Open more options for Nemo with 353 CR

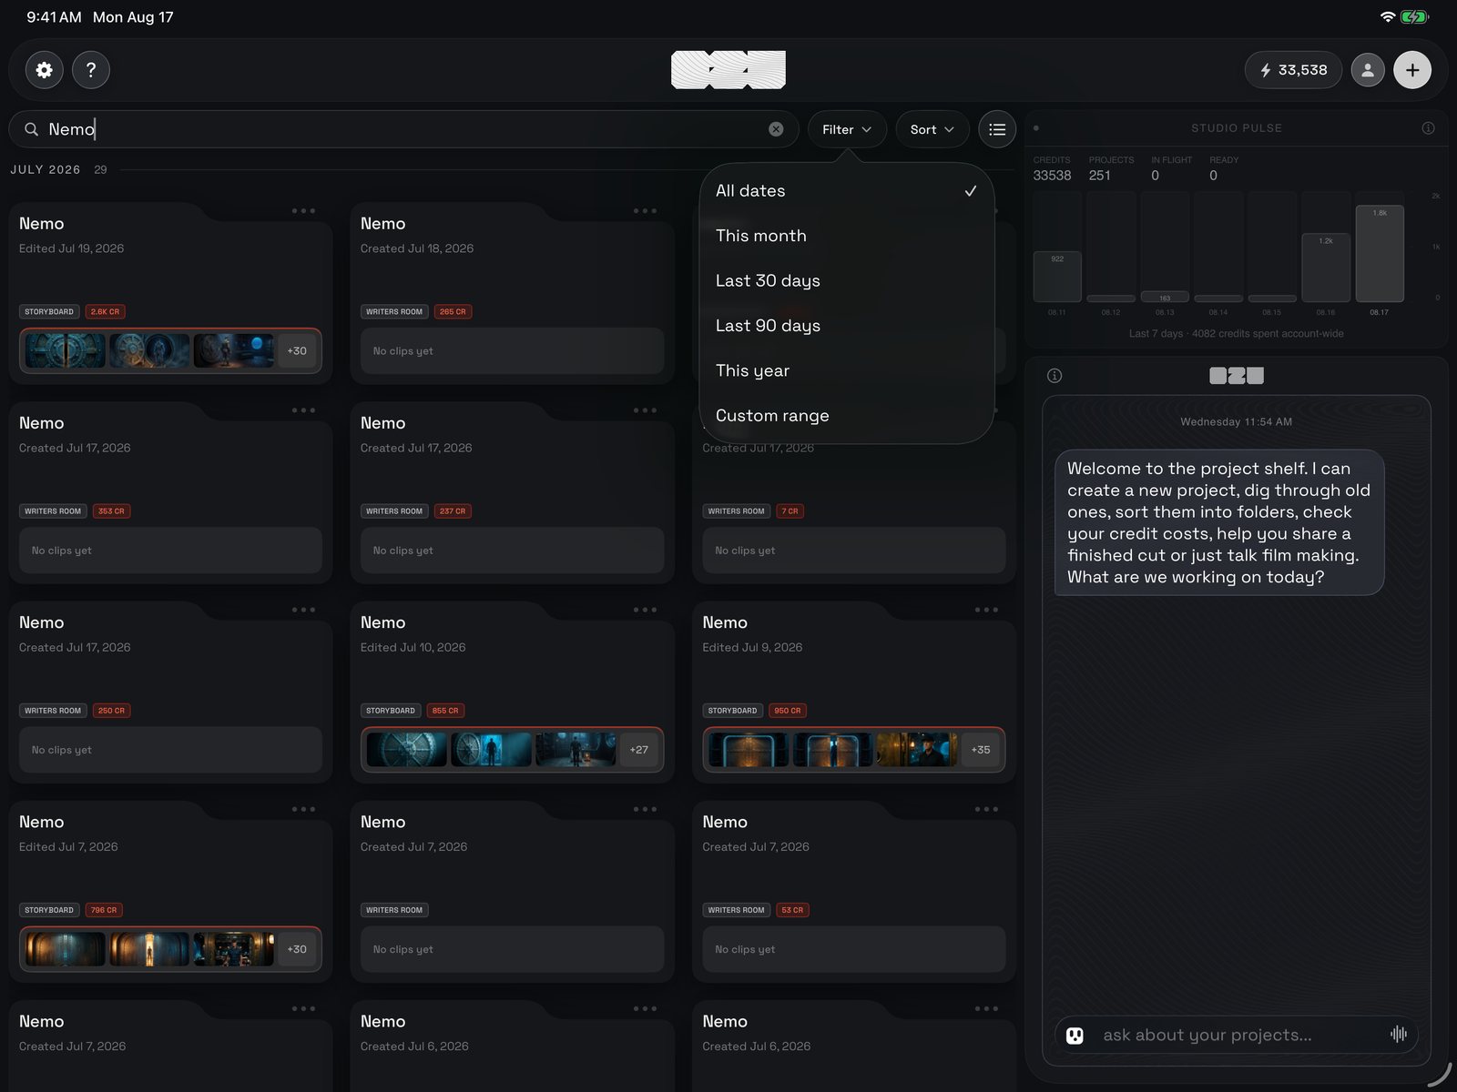click(303, 410)
